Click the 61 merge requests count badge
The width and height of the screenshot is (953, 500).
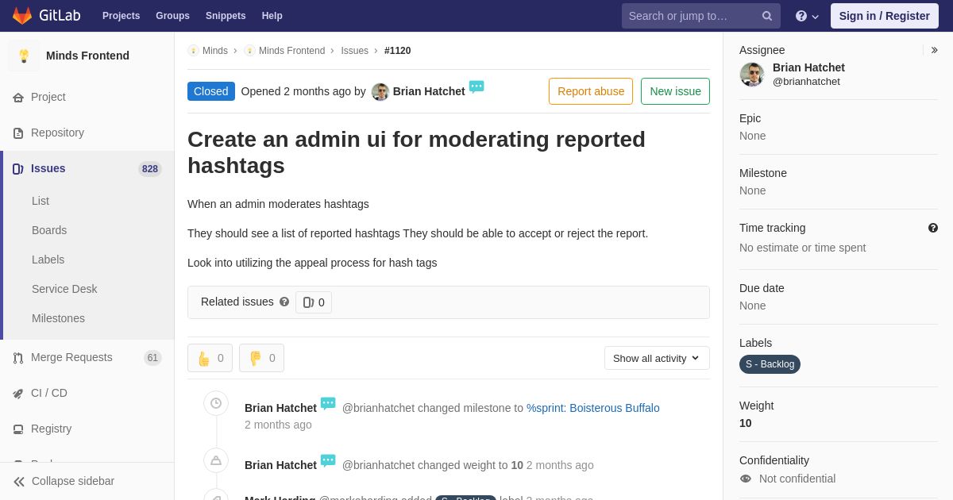click(152, 358)
